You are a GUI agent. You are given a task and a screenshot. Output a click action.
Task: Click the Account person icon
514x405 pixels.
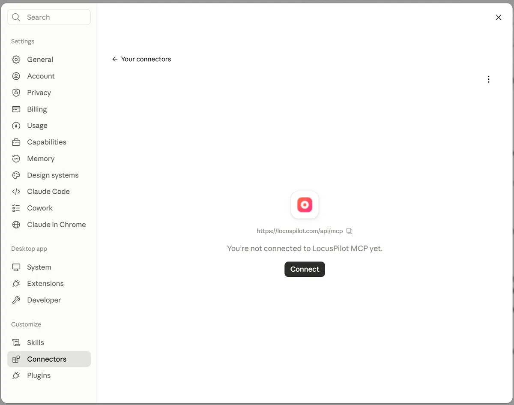16,76
